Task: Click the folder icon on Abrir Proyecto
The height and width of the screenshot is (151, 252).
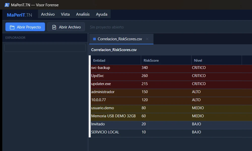Action: click(x=12, y=27)
